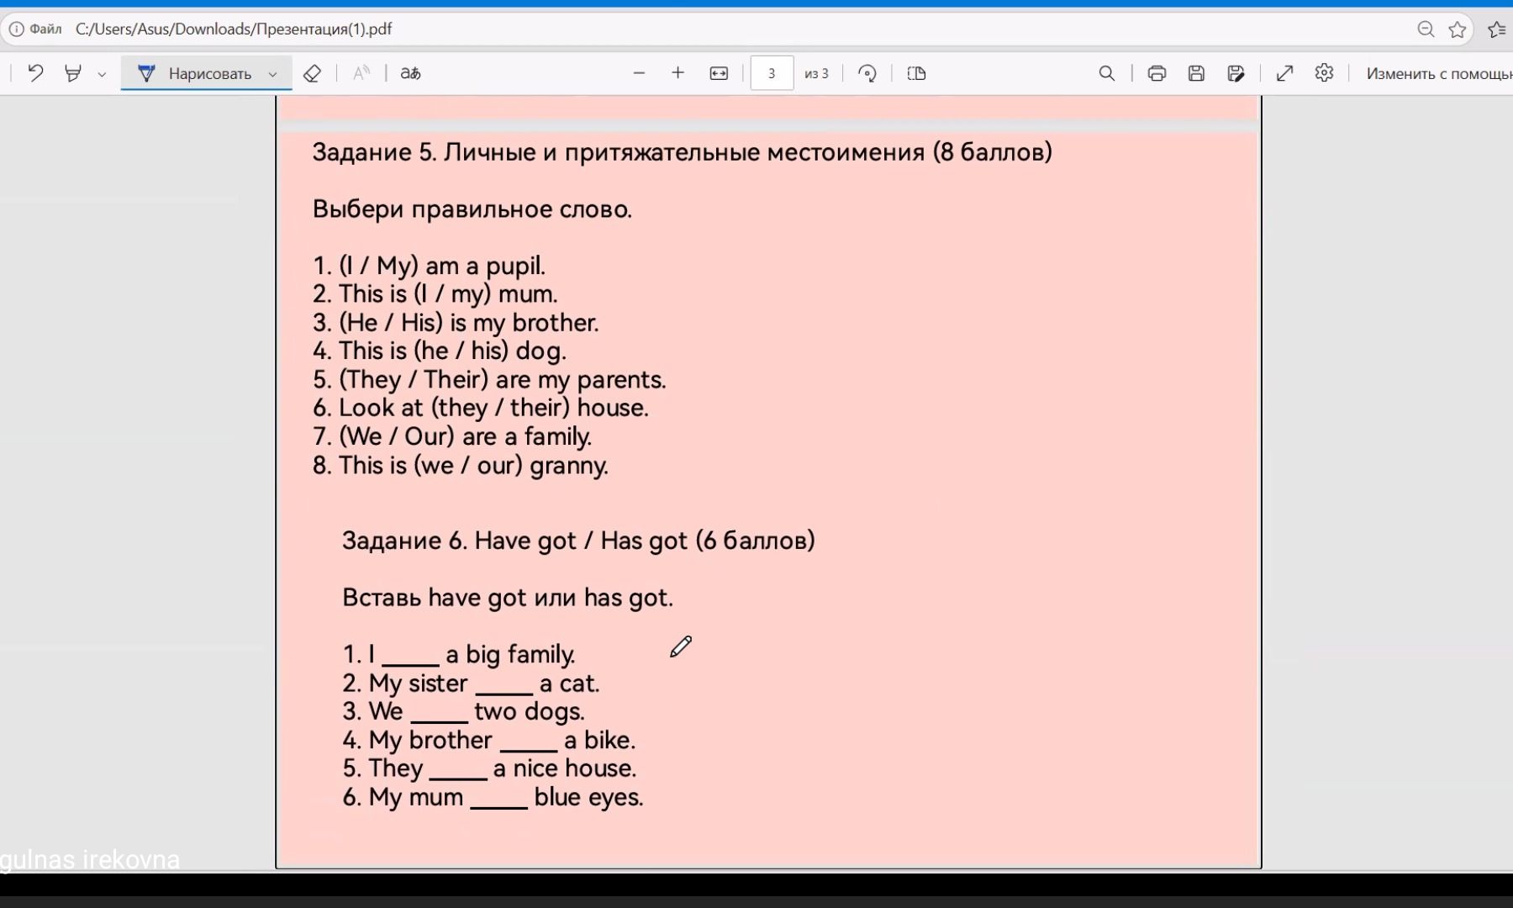Click line '4. This is (he / his) dog.'
The image size is (1513, 908).
440,351
